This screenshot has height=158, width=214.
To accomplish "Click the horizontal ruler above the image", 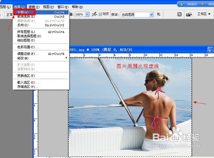I will [141, 55].
